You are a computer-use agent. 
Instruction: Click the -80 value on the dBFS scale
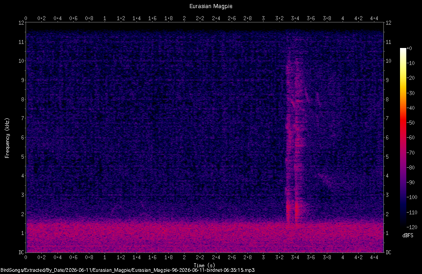[410, 168]
